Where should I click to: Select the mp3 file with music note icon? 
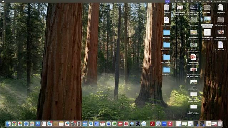[207, 32]
